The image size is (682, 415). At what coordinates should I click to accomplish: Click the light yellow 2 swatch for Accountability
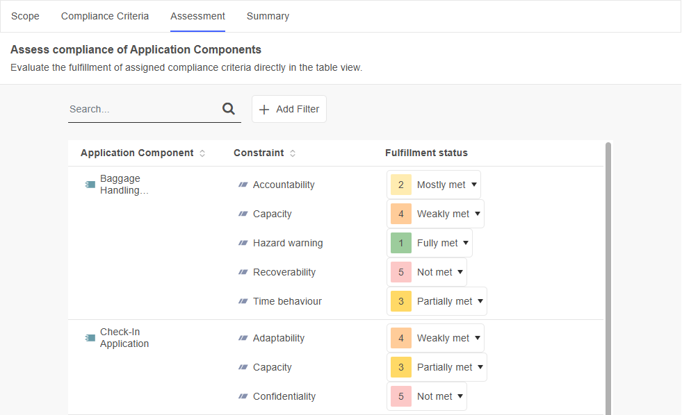401,185
